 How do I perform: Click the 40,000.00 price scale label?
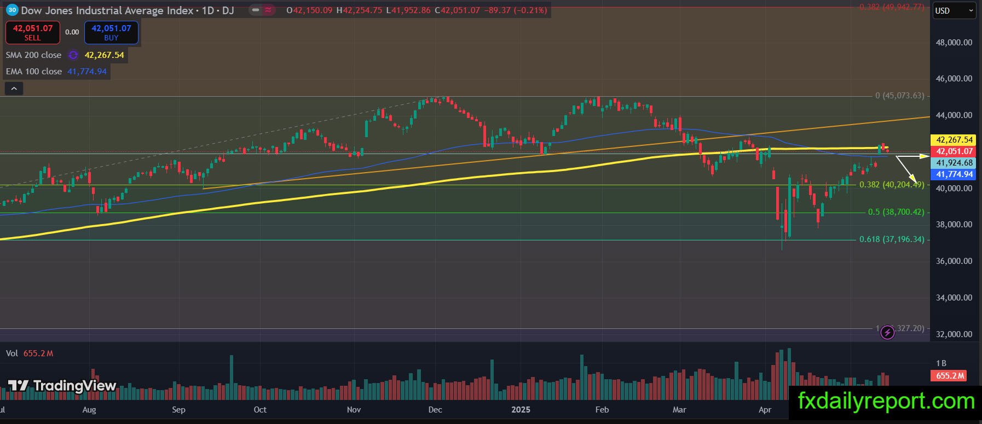click(954, 189)
